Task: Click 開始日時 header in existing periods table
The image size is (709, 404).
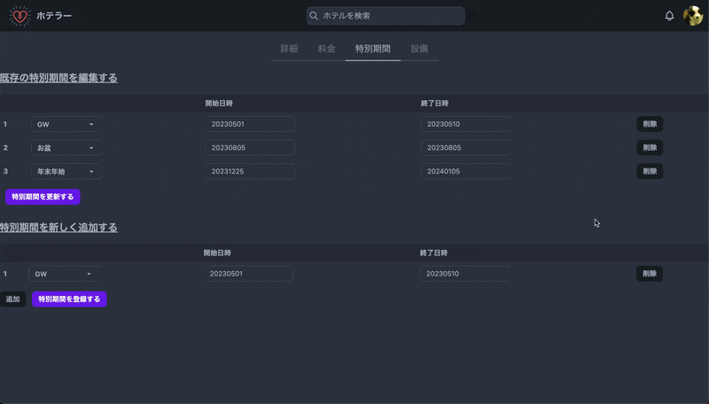Action: point(219,104)
